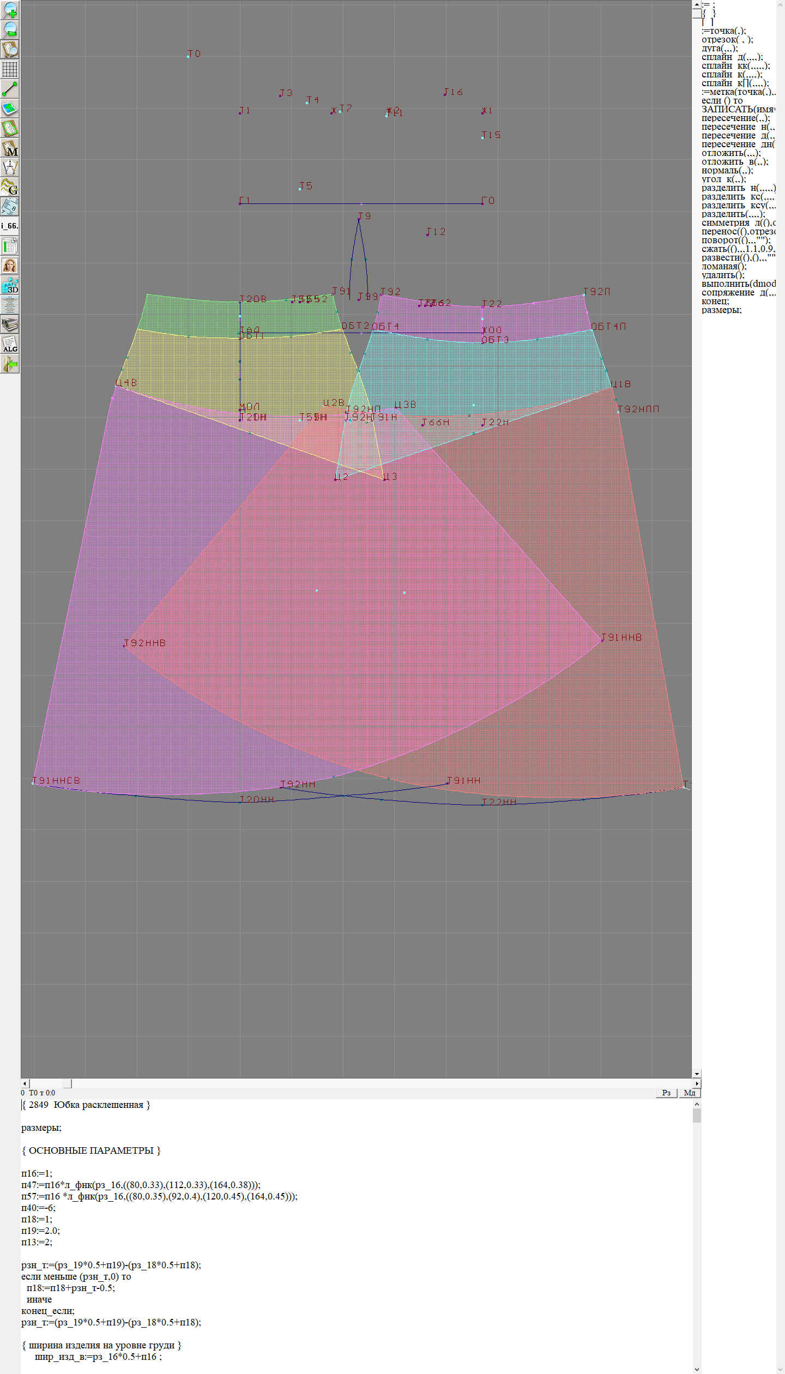Choose 'ломаная();' in the command list

coord(724,266)
